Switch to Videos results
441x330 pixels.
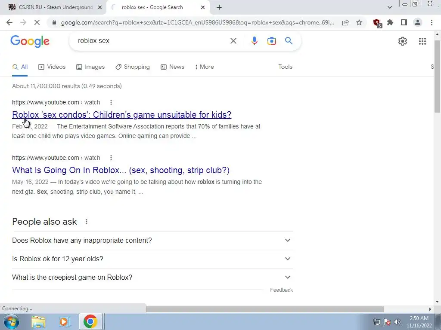(52, 67)
